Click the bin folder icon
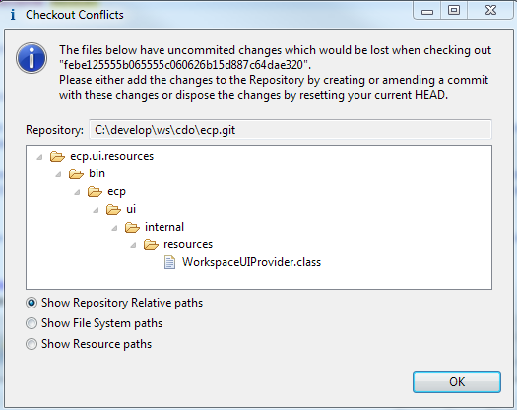Screen dimensions: 517x410 point(76,174)
